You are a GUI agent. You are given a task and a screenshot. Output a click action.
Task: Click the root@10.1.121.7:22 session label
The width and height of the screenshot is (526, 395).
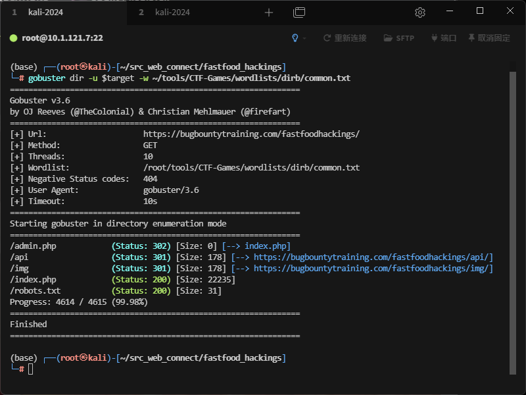(x=62, y=38)
